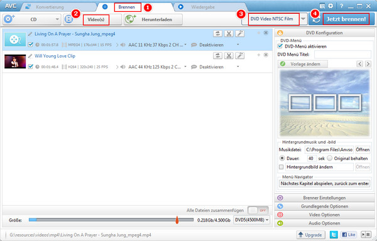The height and width of the screenshot is (241, 377).
Task: Click the magic wand effects icon for Living On A Prayer
Action: [239, 34]
